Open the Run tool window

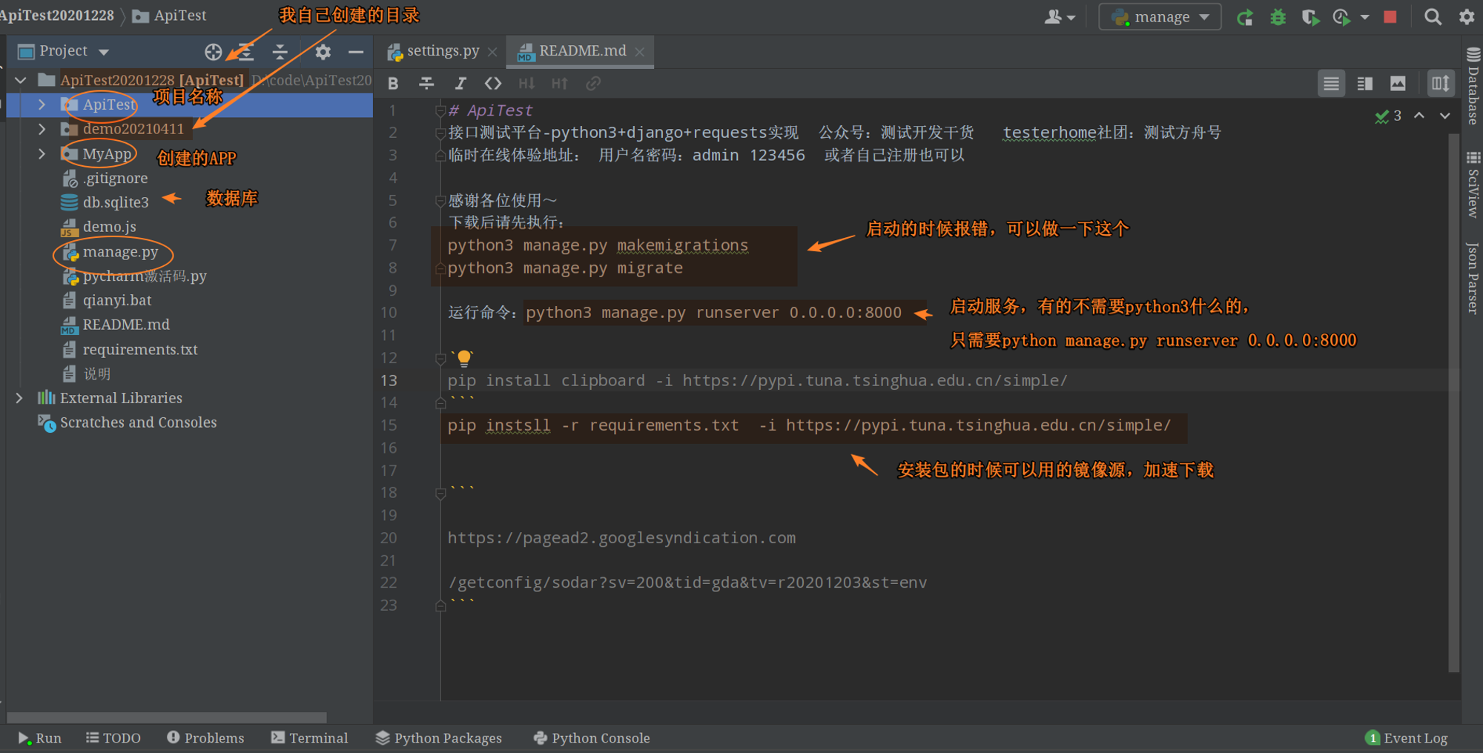click(x=40, y=738)
